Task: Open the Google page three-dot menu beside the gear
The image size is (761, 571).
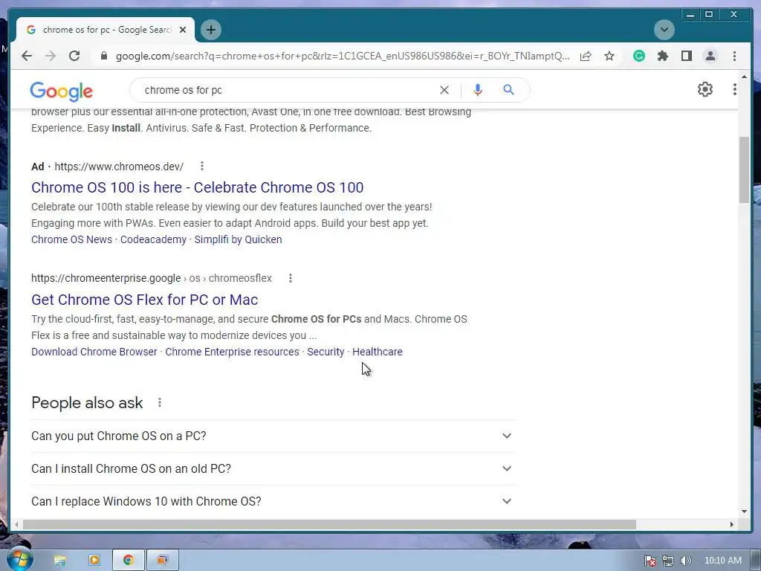Action: pos(735,89)
